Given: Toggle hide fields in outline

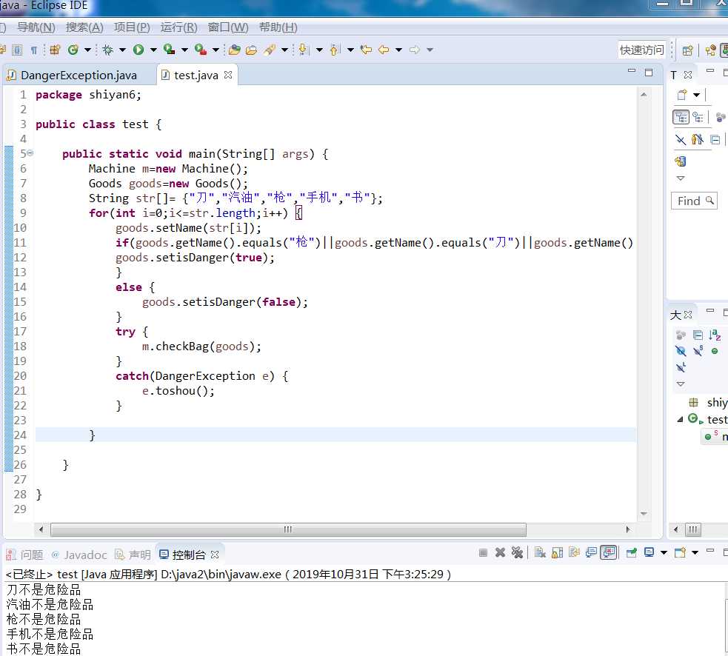Looking at the screenshot, I should 681,351.
